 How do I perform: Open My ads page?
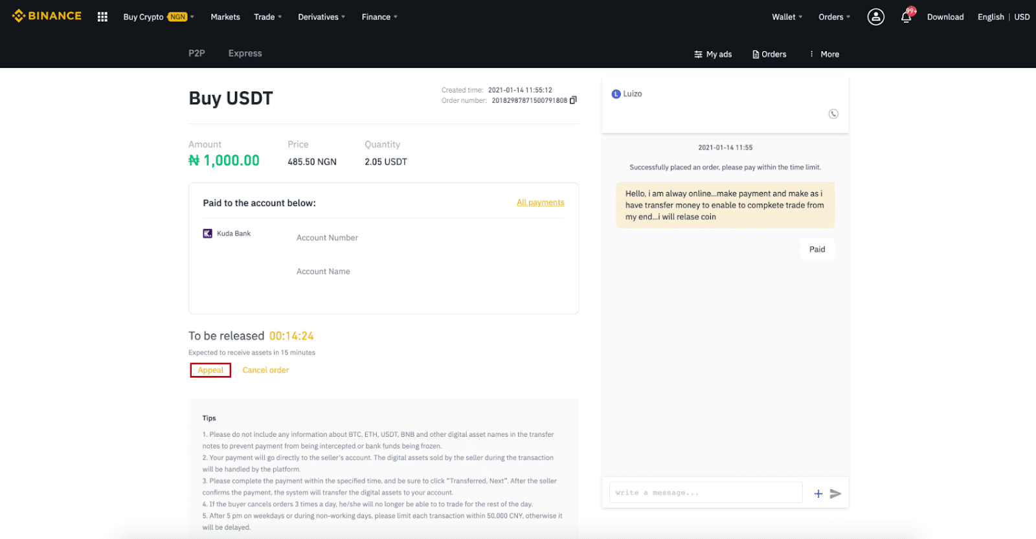coord(713,54)
